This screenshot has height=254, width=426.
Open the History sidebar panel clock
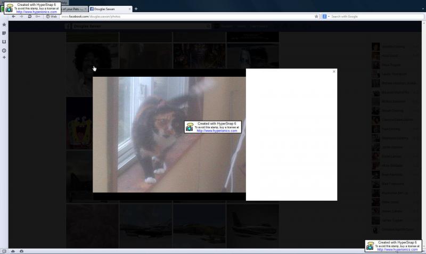pos(4,51)
